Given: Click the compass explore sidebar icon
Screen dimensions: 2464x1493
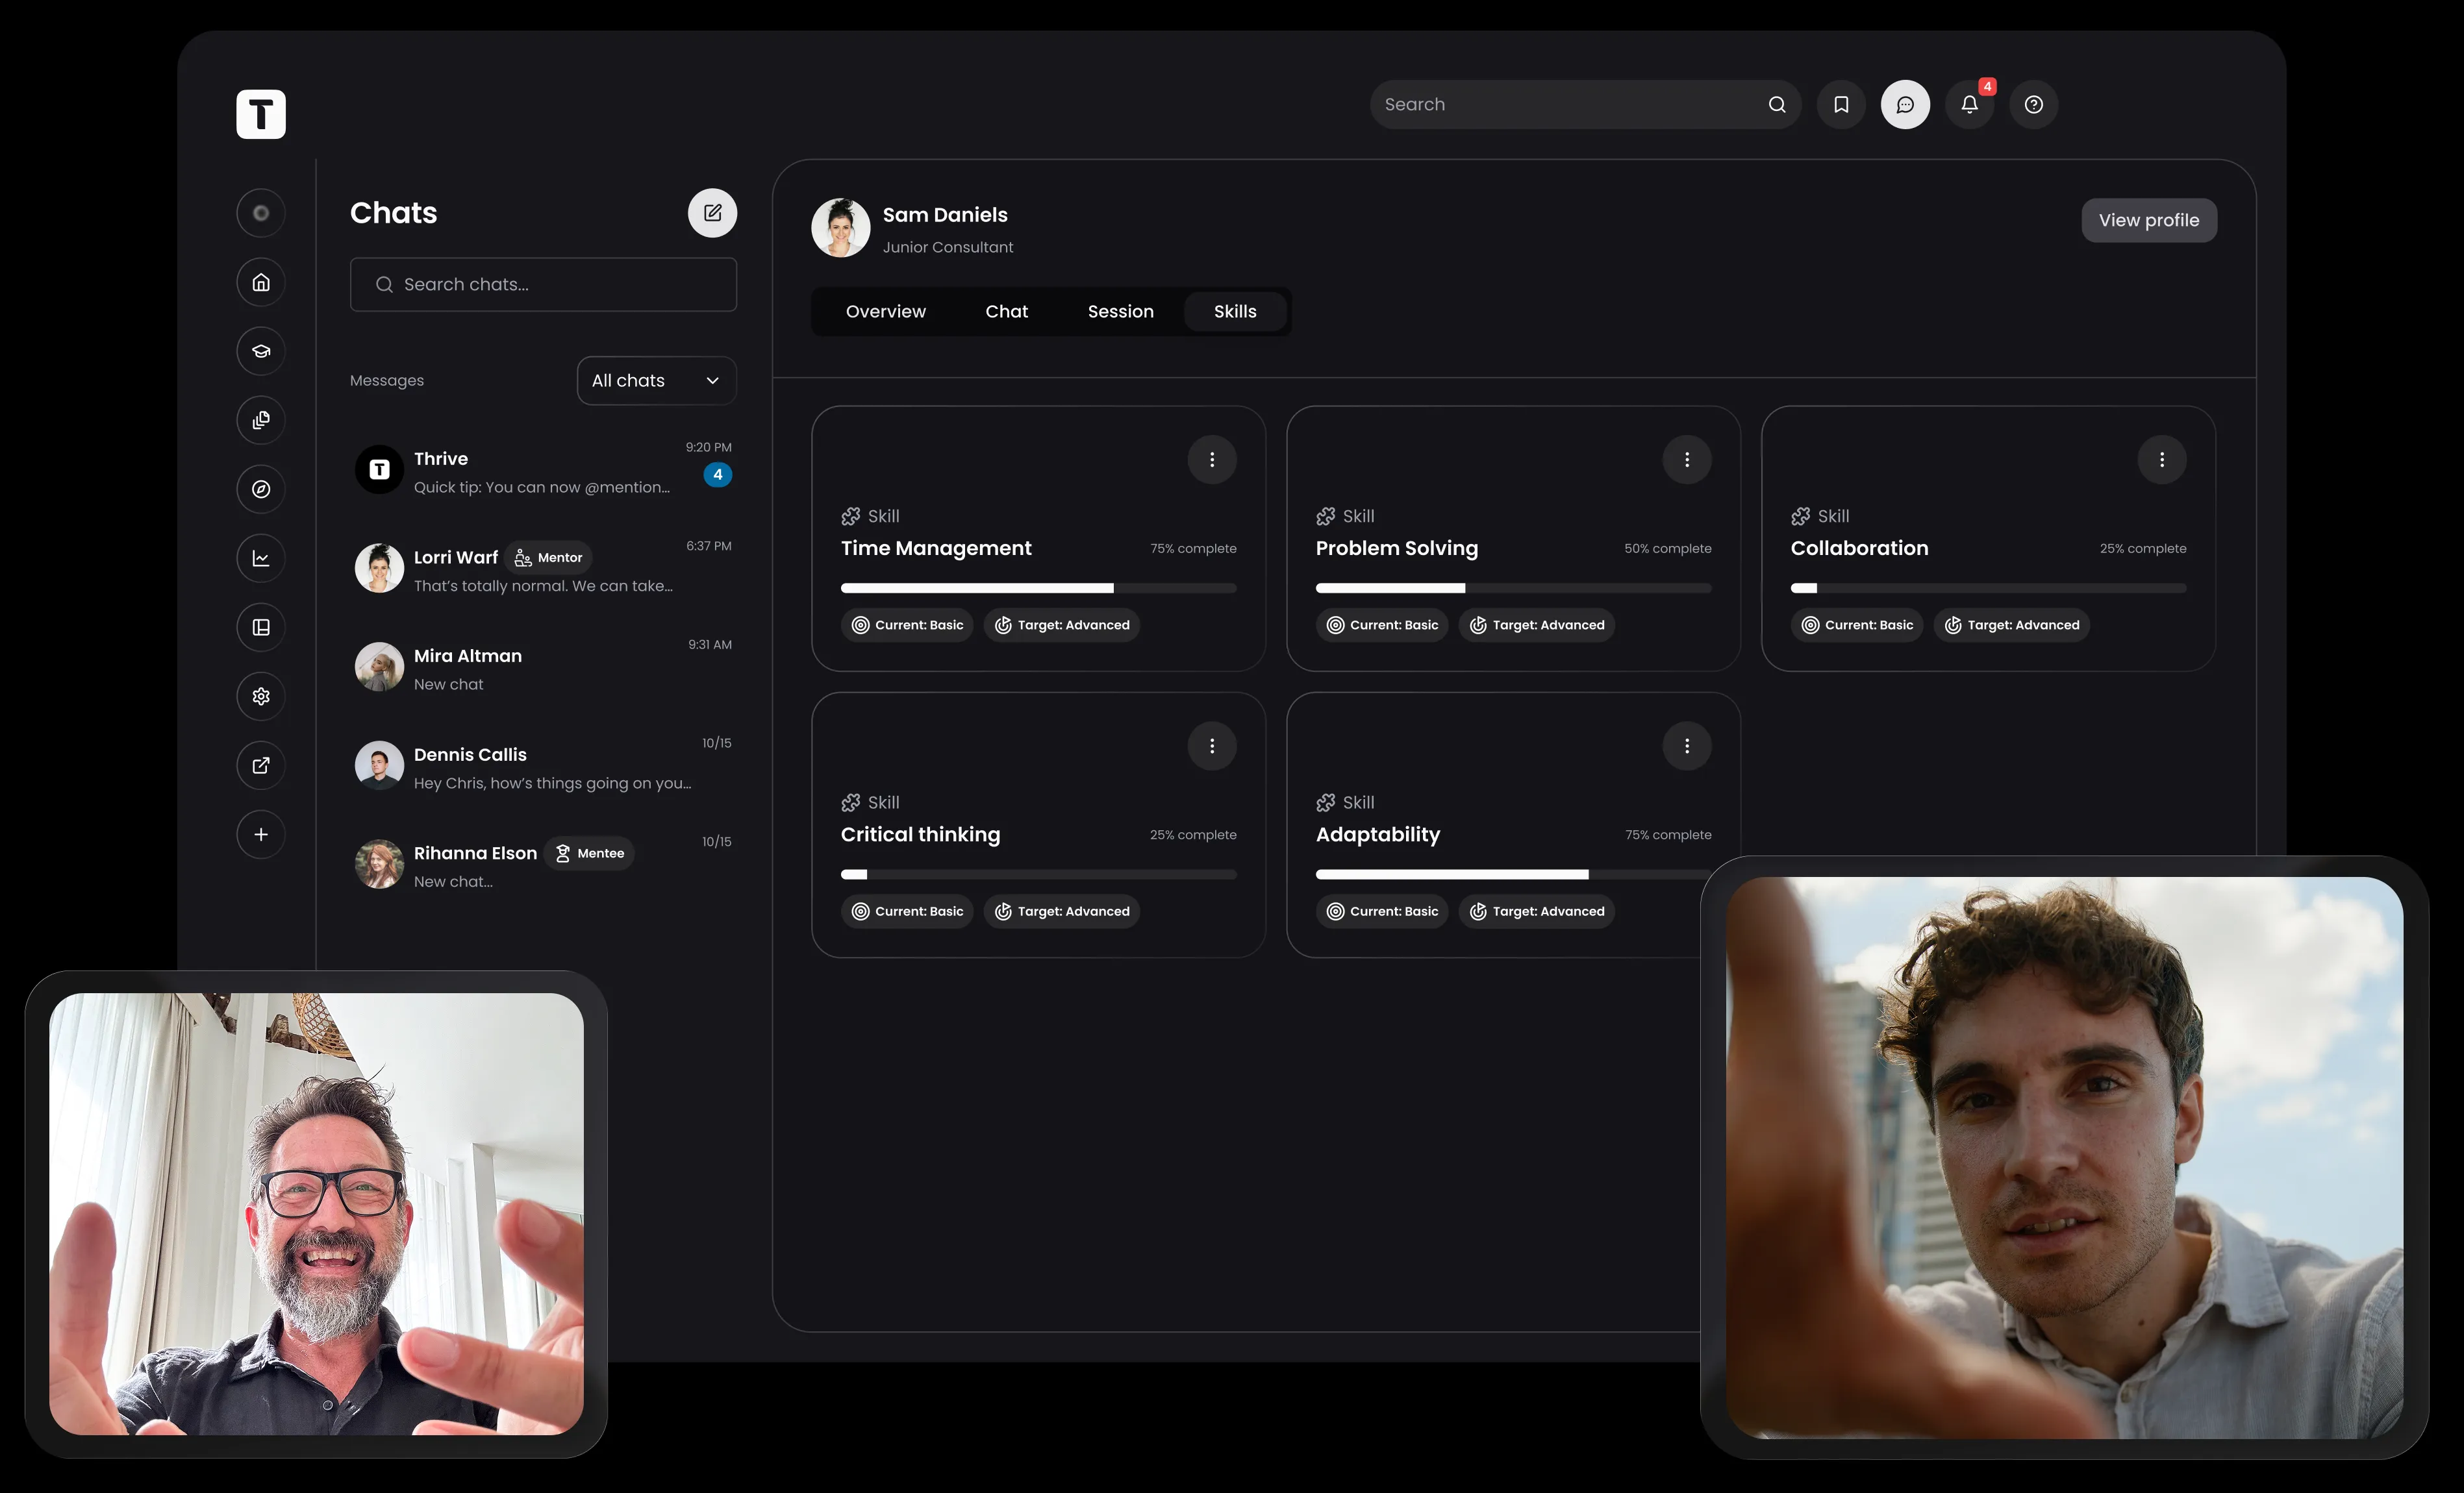Looking at the screenshot, I should click(x=261, y=489).
